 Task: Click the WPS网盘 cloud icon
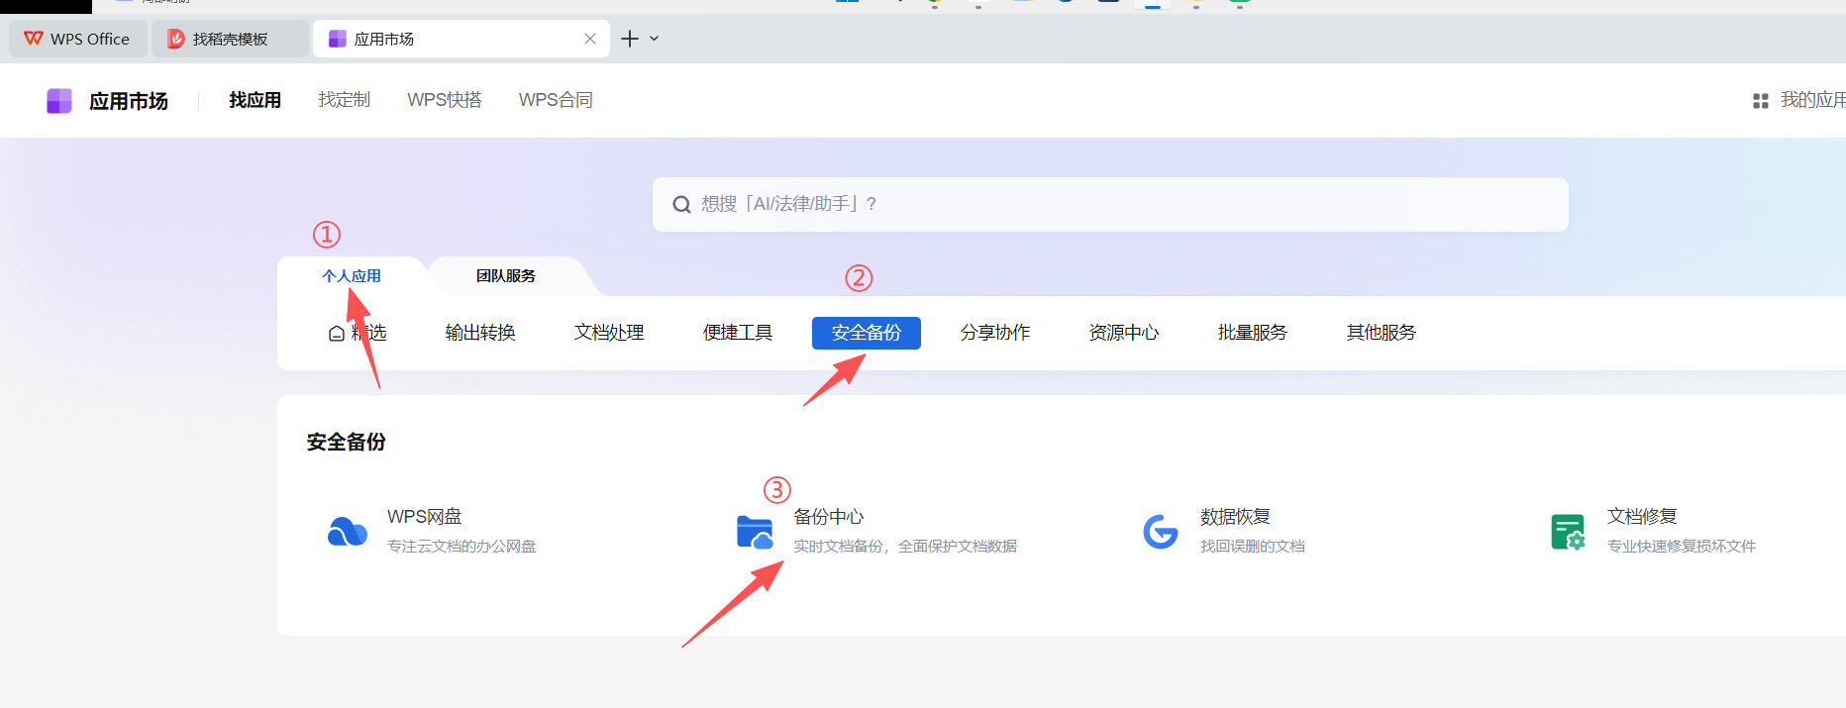coord(348,532)
